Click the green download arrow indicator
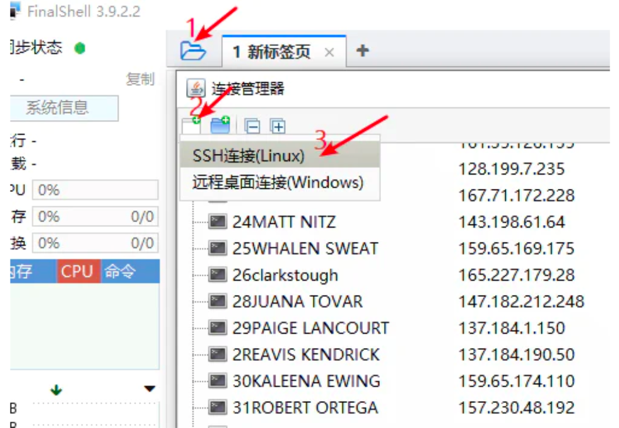619x428 pixels. 56,390
